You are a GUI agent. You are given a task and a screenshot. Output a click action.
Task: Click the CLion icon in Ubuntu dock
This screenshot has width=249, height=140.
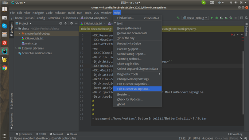tap(4, 51)
